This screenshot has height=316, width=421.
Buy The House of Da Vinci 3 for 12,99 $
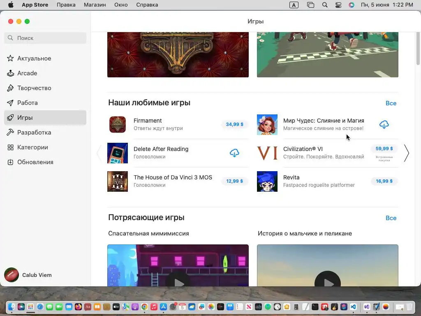[x=234, y=181]
